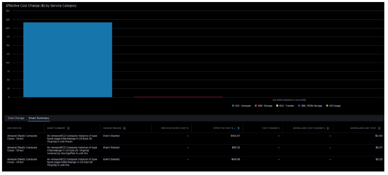Open the Effective Cost column filter icon

239,128
